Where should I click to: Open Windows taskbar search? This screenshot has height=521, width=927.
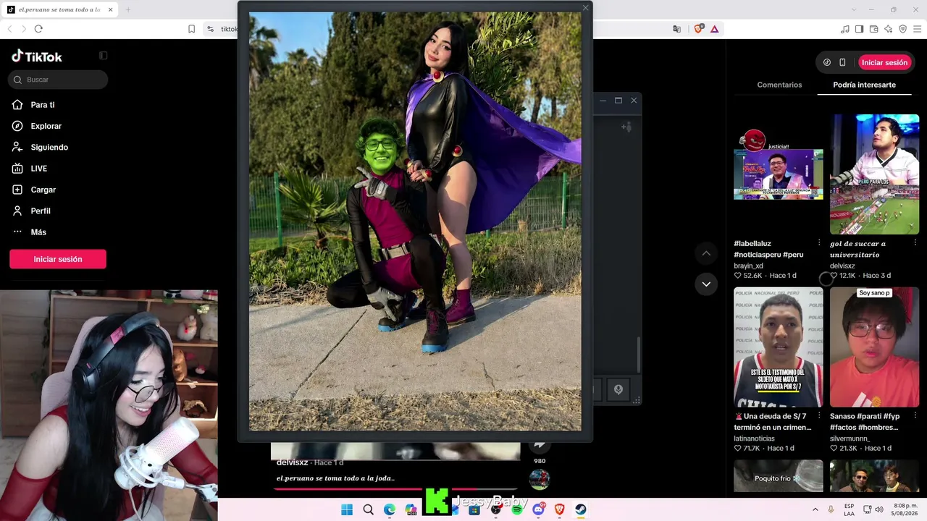368,509
